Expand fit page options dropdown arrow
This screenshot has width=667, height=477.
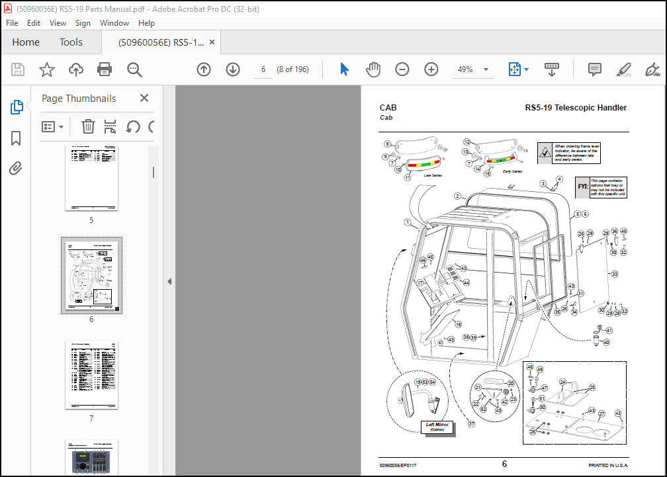(x=526, y=69)
